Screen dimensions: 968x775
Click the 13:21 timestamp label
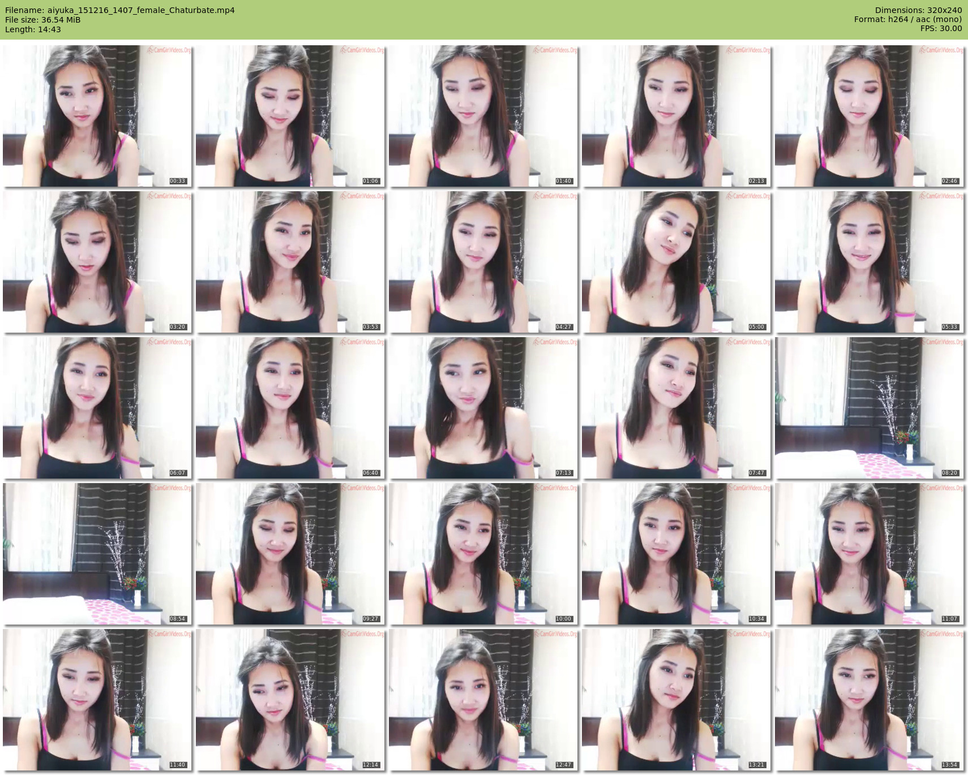coord(756,765)
